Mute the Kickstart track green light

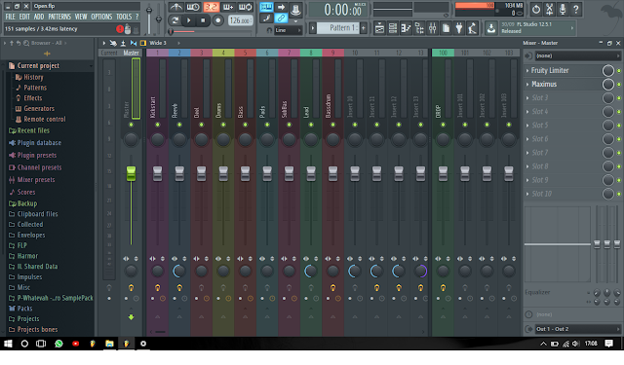click(158, 125)
